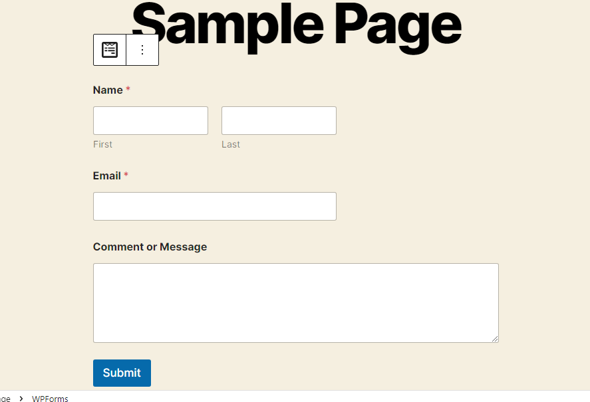Image resolution: width=590 pixels, height=402 pixels.
Task: Click the Comment or Message label
Action: coord(150,247)
